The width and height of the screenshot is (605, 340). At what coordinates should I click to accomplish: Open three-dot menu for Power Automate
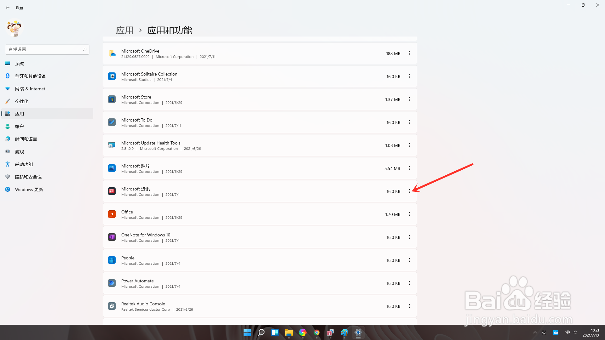(409, 283)
